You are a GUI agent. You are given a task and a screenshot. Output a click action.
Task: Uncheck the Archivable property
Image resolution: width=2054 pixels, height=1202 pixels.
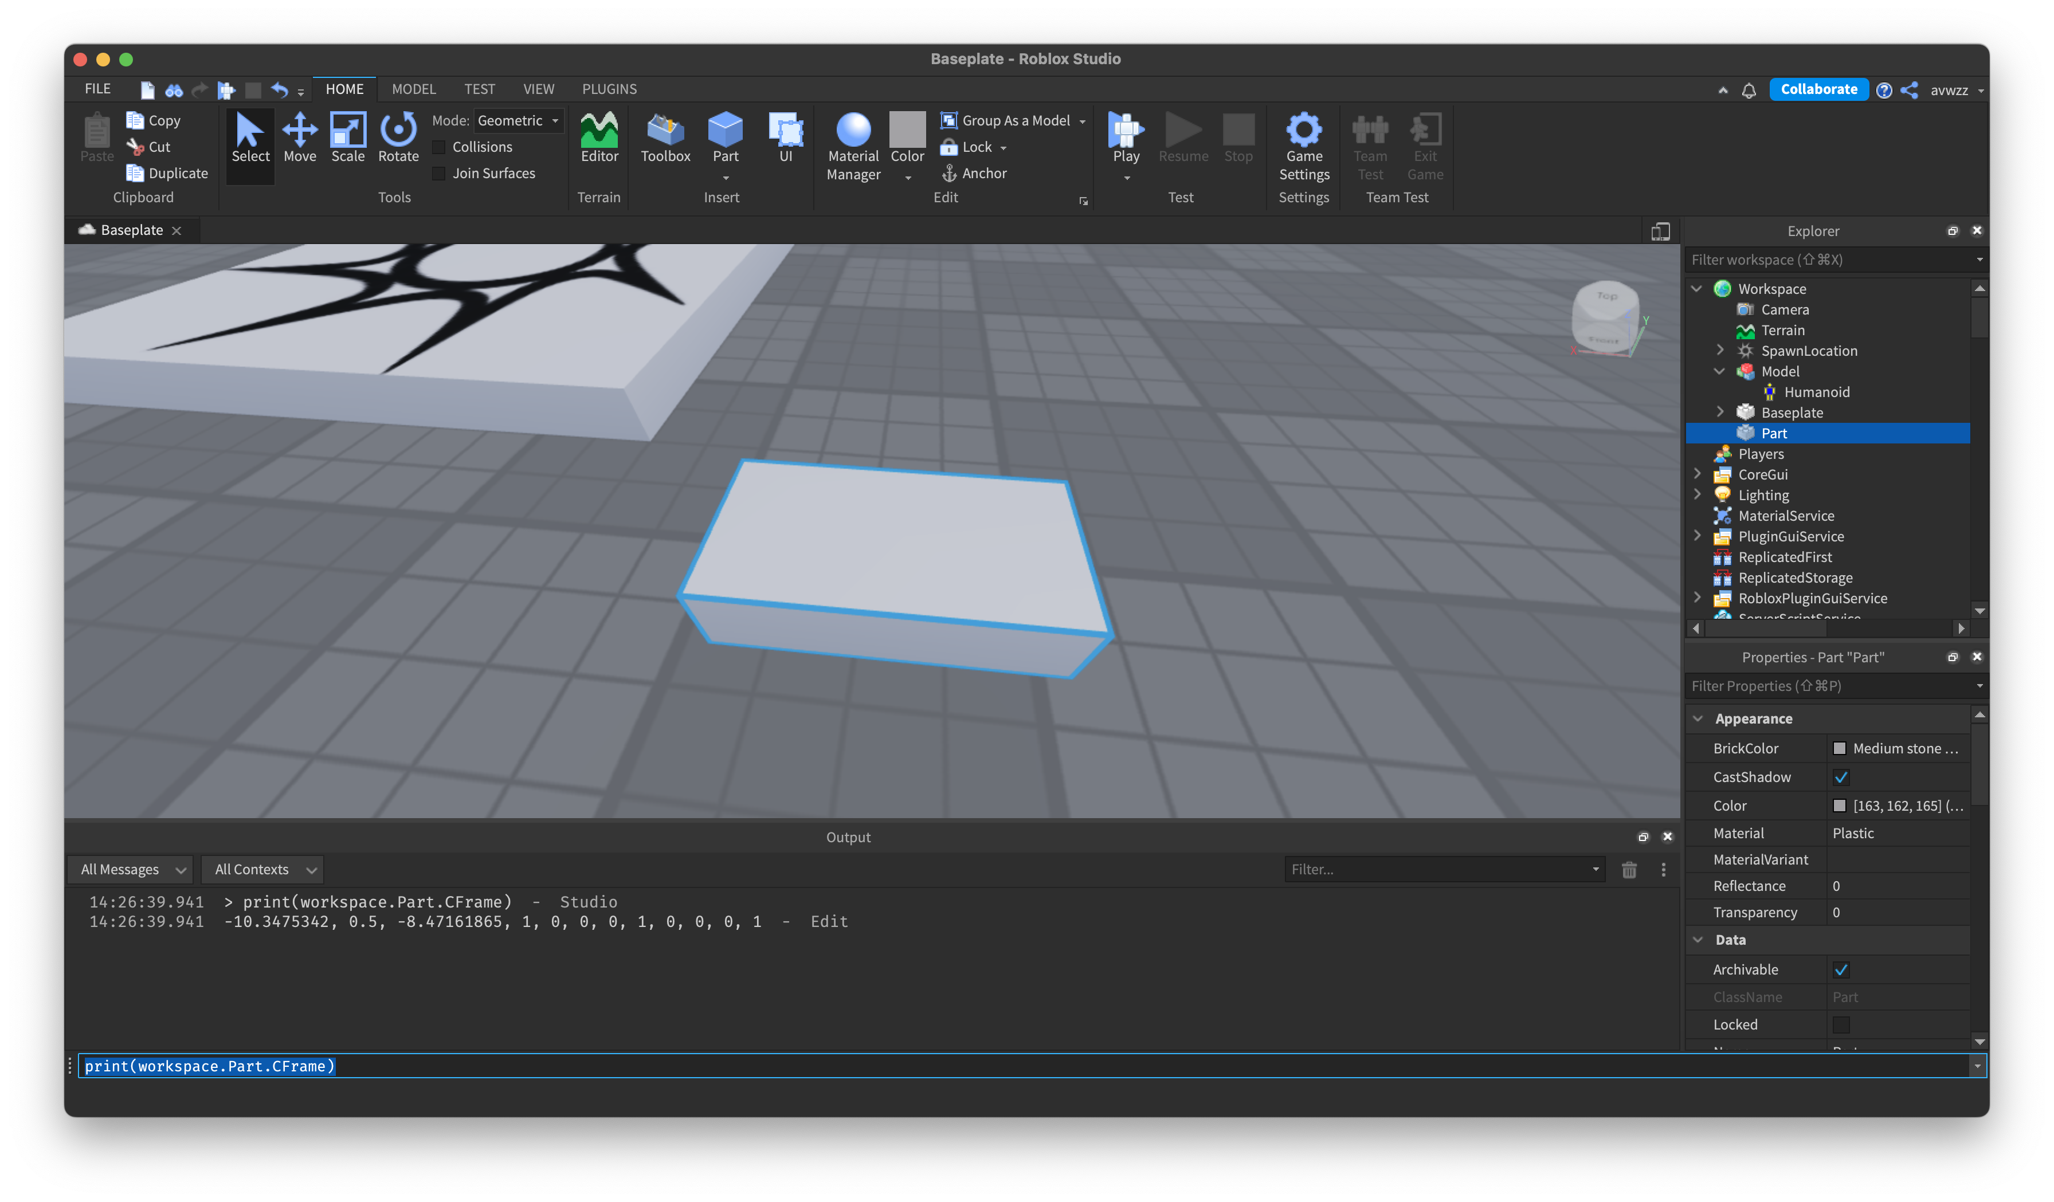pyautogui.click(x=1840, y=969)
